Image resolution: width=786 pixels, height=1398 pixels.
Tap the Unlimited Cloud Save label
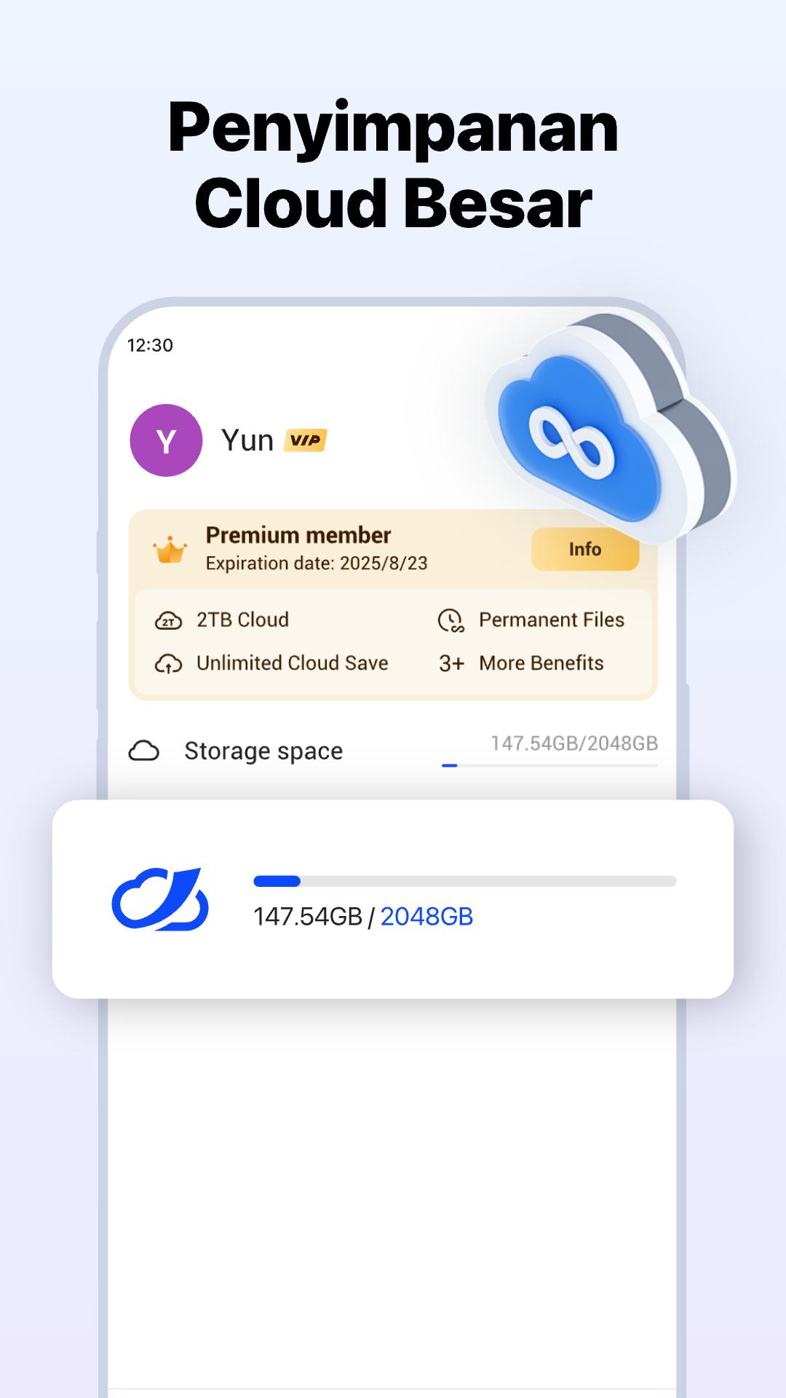(293, 663)
